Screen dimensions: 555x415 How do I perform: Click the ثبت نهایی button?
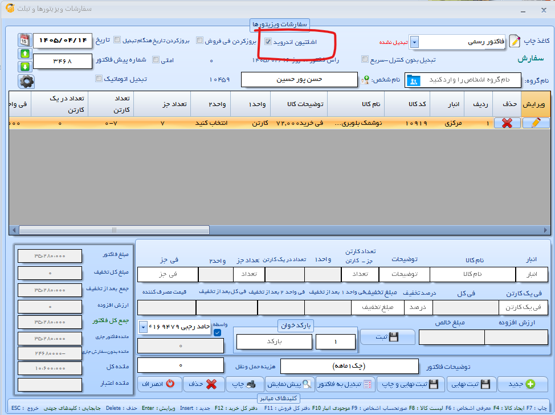[x=471, y=384]
